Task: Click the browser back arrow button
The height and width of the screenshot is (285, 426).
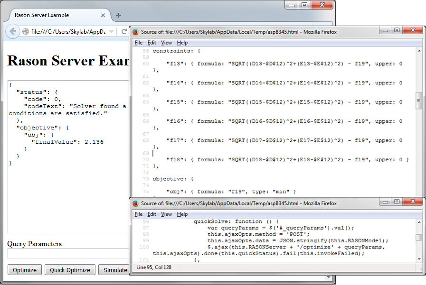Action: 13,31
